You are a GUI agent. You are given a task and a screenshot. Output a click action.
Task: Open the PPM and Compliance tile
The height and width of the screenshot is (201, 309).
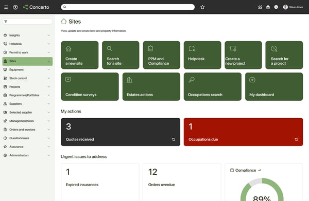[x=162, y=55]
